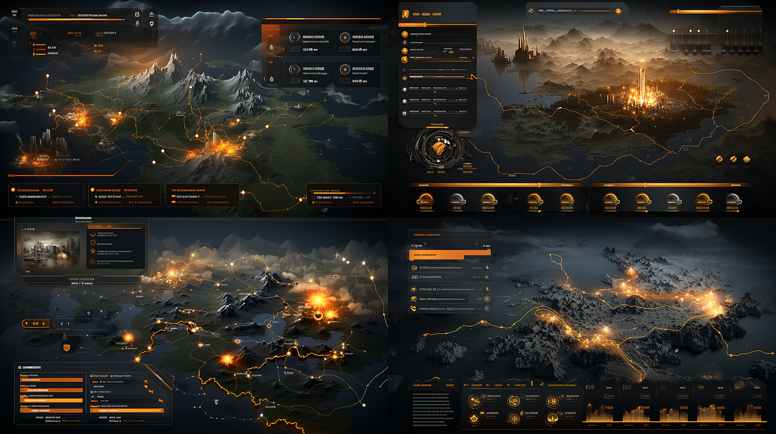Move the round orange knob on the golden-tower top bar
The height and width of the screenshot is (434, 776).
point(618,11)
